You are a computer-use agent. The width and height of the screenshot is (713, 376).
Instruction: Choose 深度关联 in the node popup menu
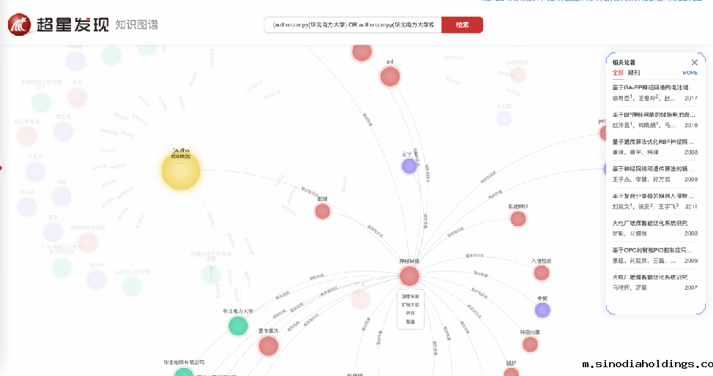(x=411, y=296)
